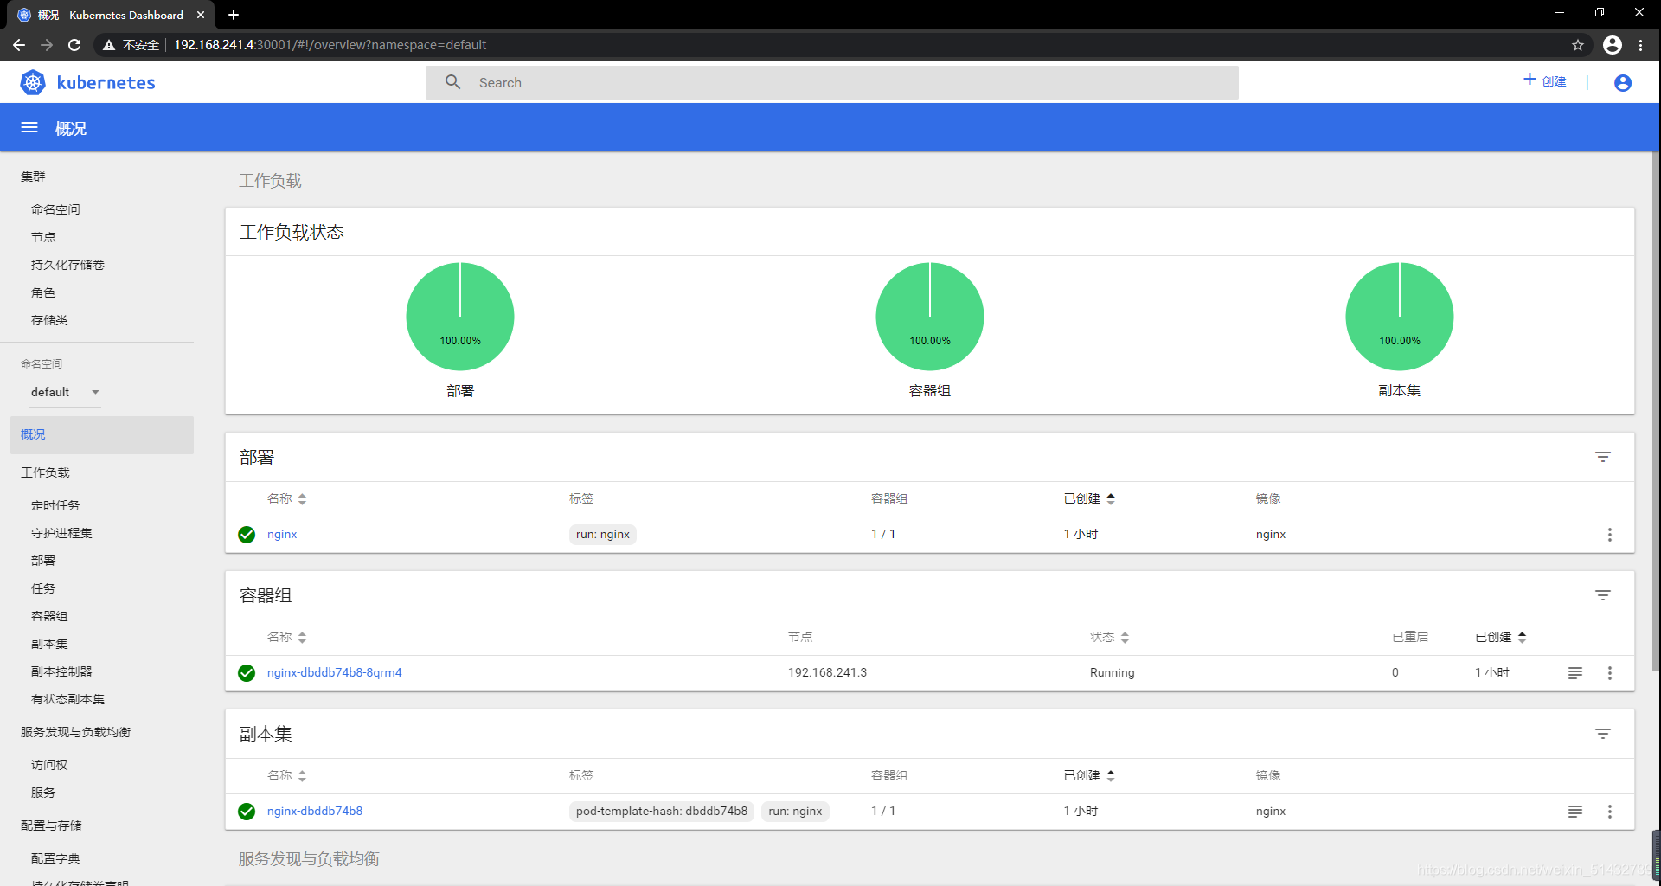1661x886 pixels.
Task: Click the kubernetes wordmark link
Action: tap(106, 82)
